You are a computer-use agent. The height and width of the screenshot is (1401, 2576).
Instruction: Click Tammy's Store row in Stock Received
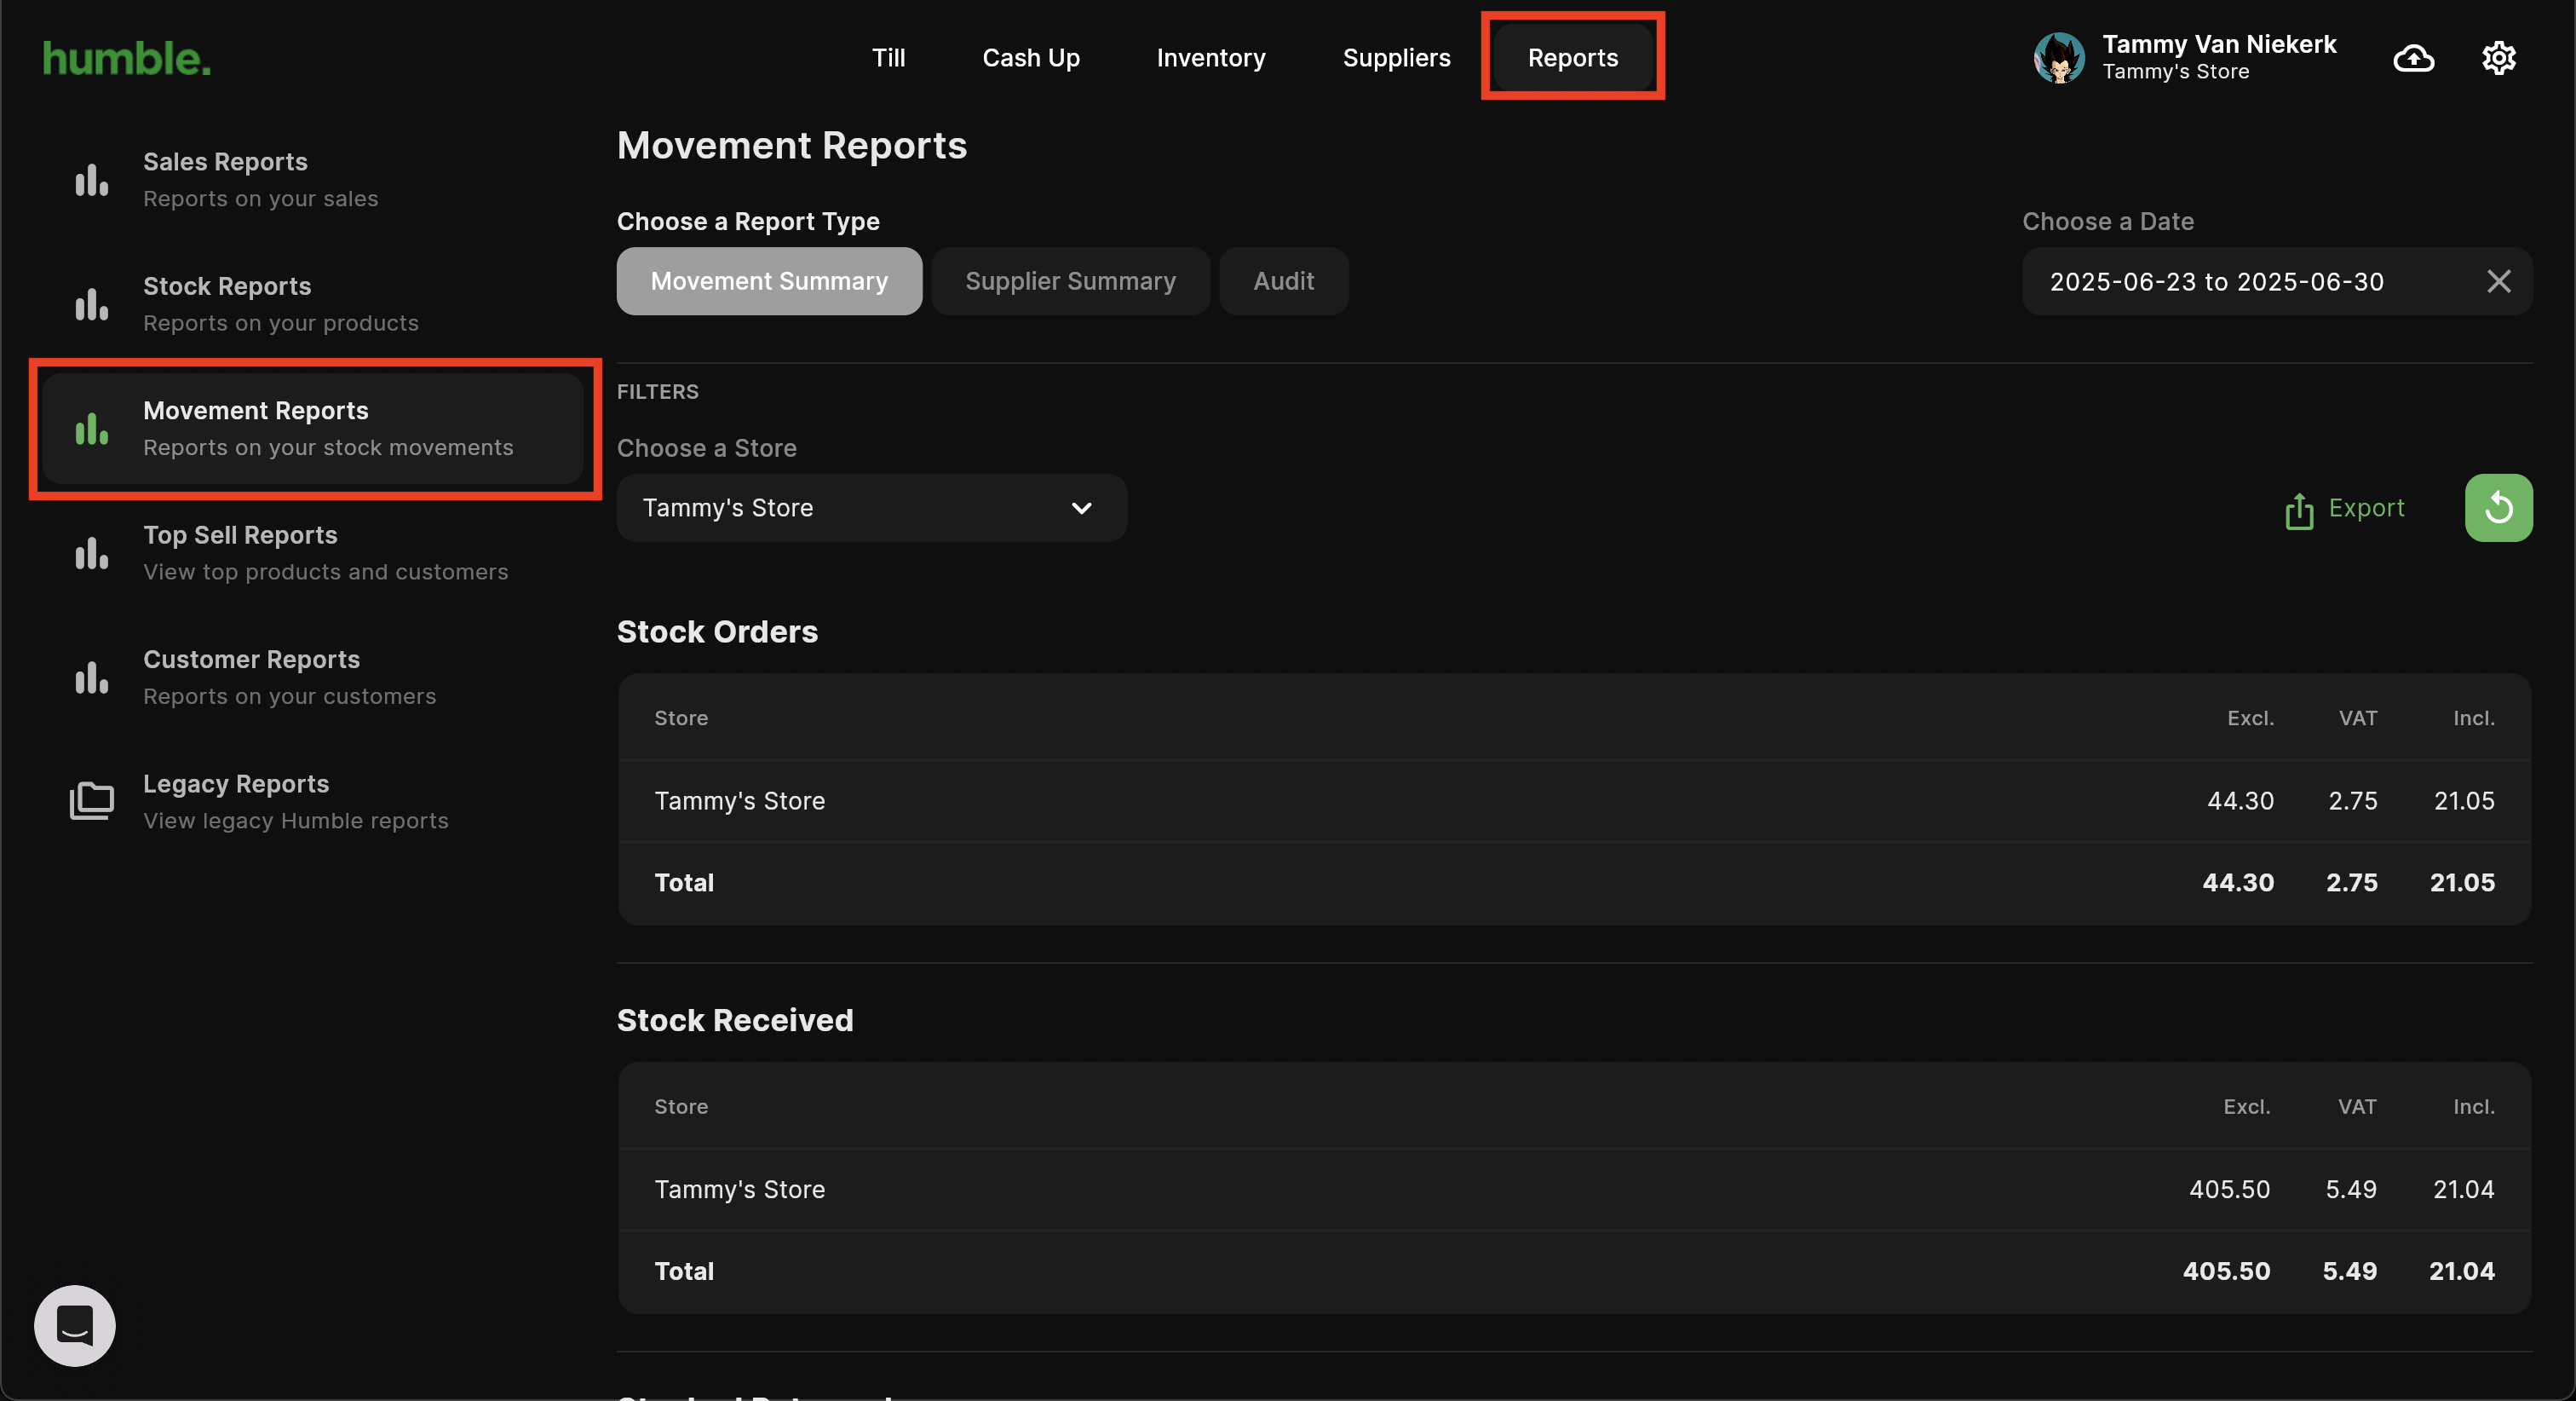point(1574,1189)
